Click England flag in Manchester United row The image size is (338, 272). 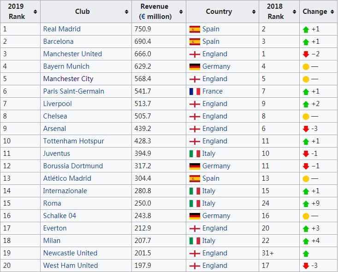[195, 54]
